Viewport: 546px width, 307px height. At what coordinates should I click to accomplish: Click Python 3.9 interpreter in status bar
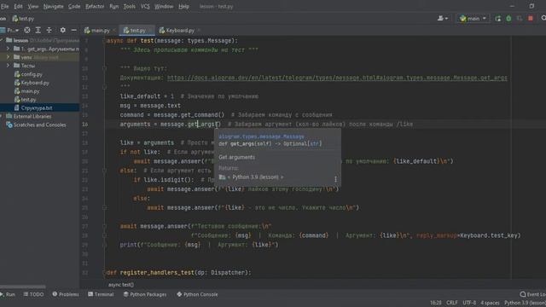pos(525,303)
